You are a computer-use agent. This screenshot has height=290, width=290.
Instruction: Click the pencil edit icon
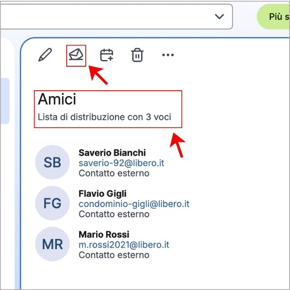(x=45, y=55)
